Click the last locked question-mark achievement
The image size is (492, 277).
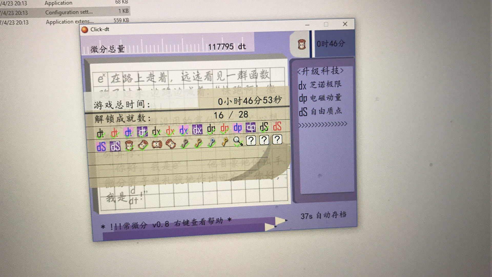click(x=277, y=140)
